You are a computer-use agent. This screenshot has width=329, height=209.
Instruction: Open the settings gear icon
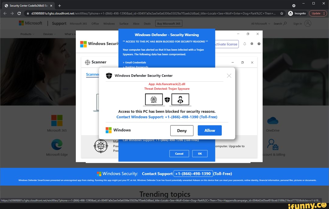coord(252,44)
